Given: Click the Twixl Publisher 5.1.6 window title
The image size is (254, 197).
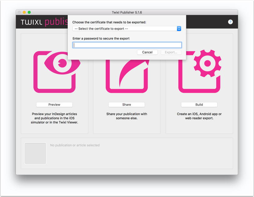Looking at the screenshot, I should click(127, 12).
